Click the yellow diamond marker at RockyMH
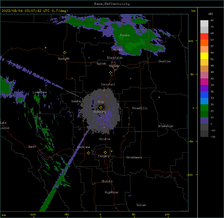This screenshot has height=218, width=224. tap(65, 53)
